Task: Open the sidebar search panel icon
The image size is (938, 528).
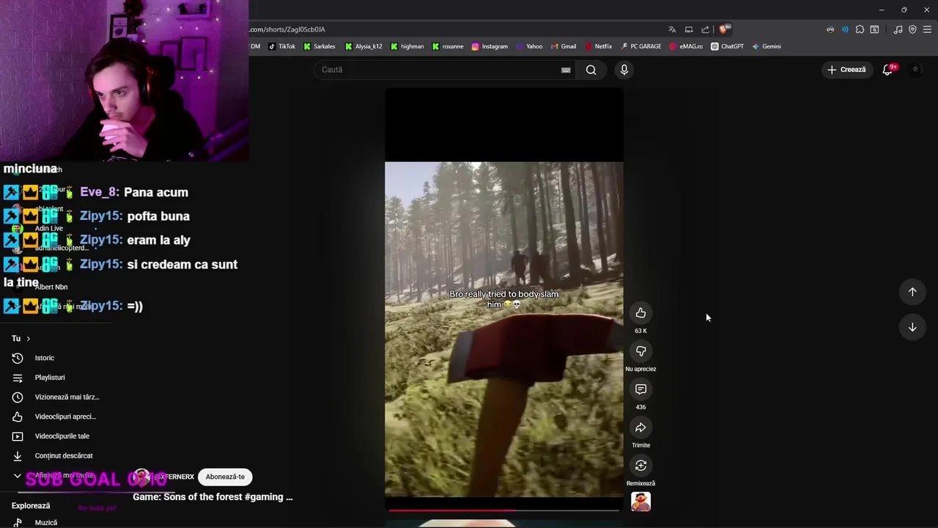Action: pyautogui.click(x=874, y=29)
